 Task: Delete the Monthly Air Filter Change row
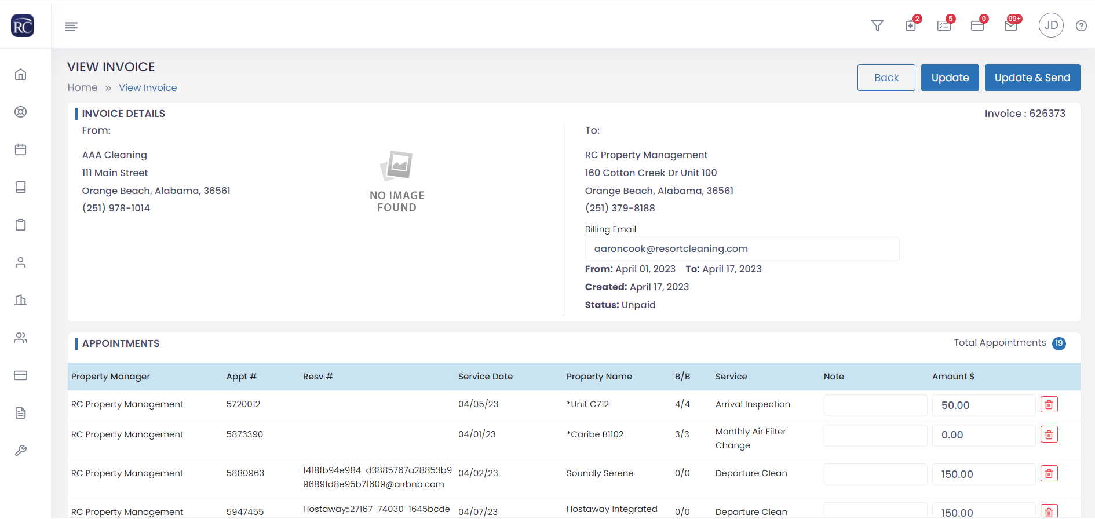point(1049,434)
